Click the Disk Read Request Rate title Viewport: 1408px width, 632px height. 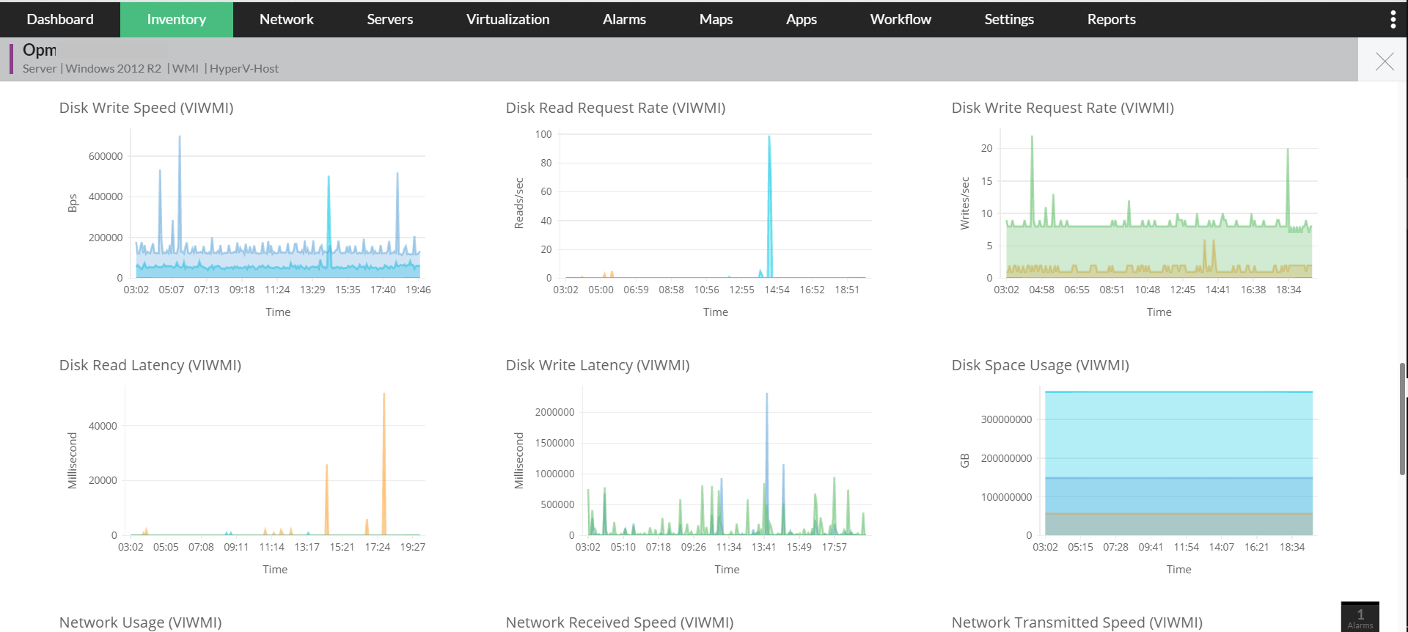click(616, 108)
